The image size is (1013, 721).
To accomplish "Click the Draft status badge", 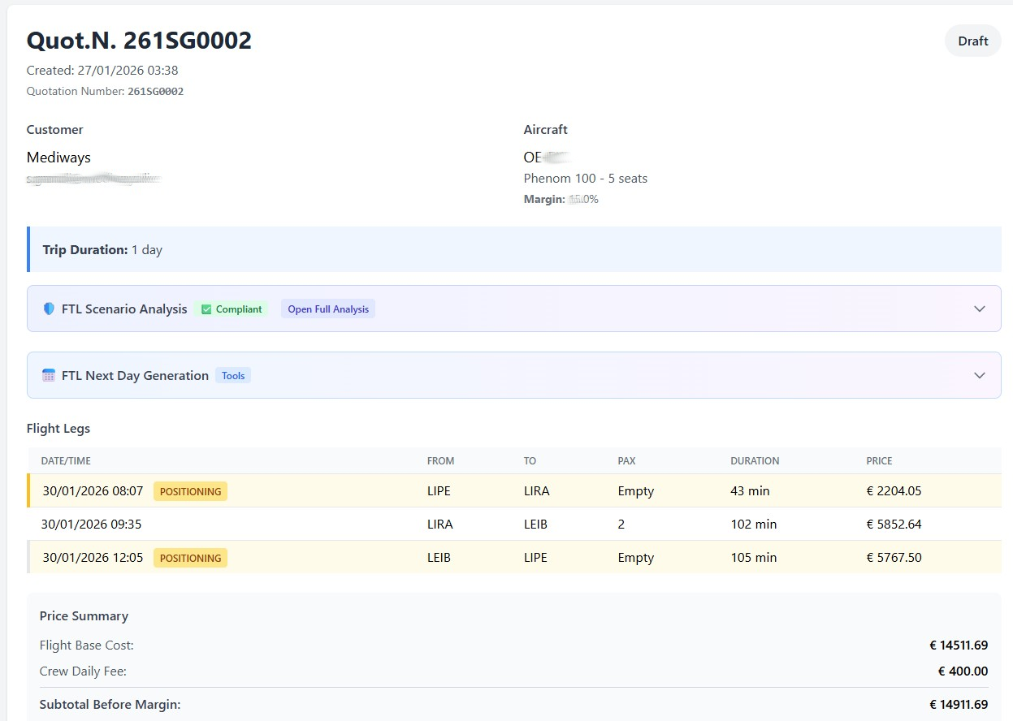I will (972, 41).
